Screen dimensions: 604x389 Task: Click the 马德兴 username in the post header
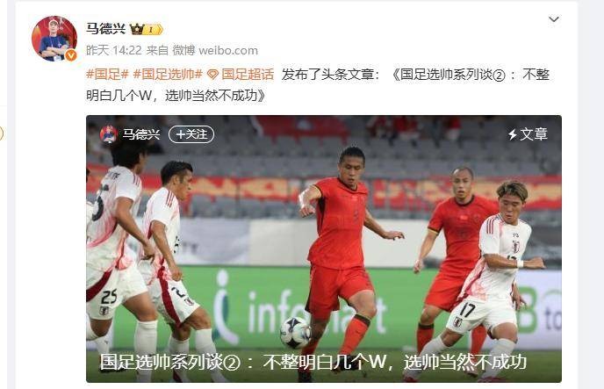click(106, 28)
